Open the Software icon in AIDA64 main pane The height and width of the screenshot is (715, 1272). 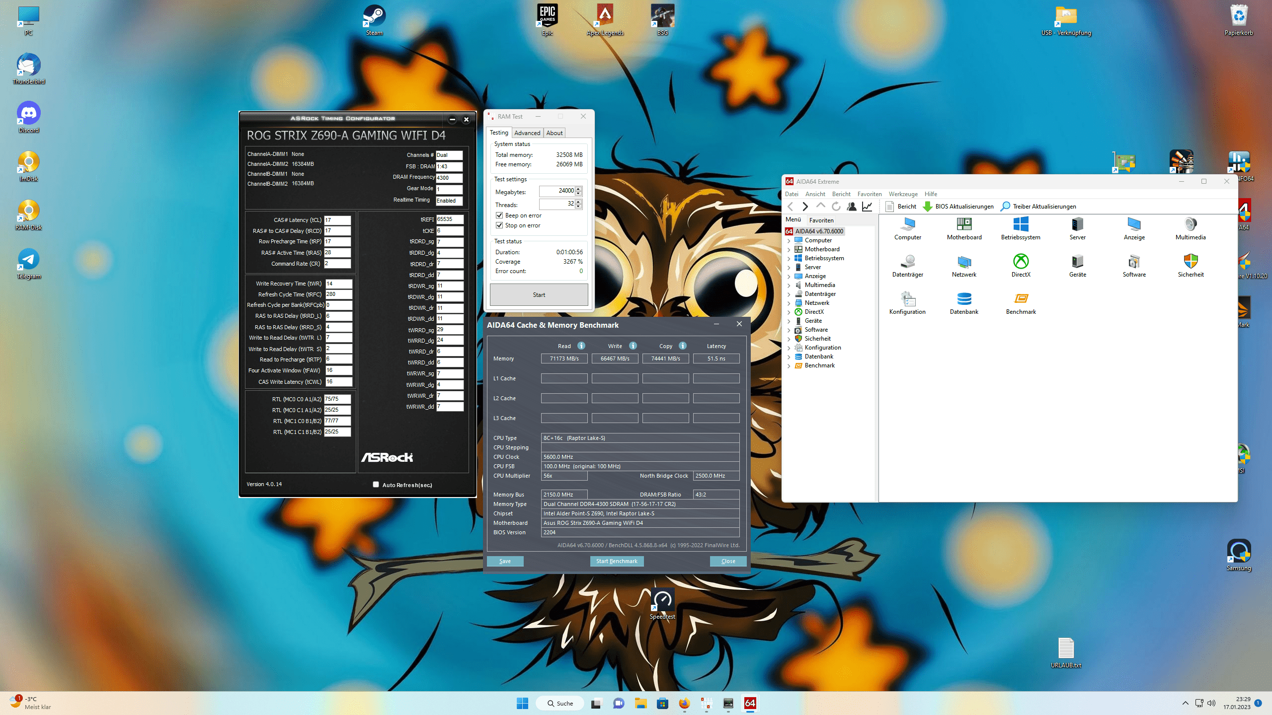click(1134, 266)
